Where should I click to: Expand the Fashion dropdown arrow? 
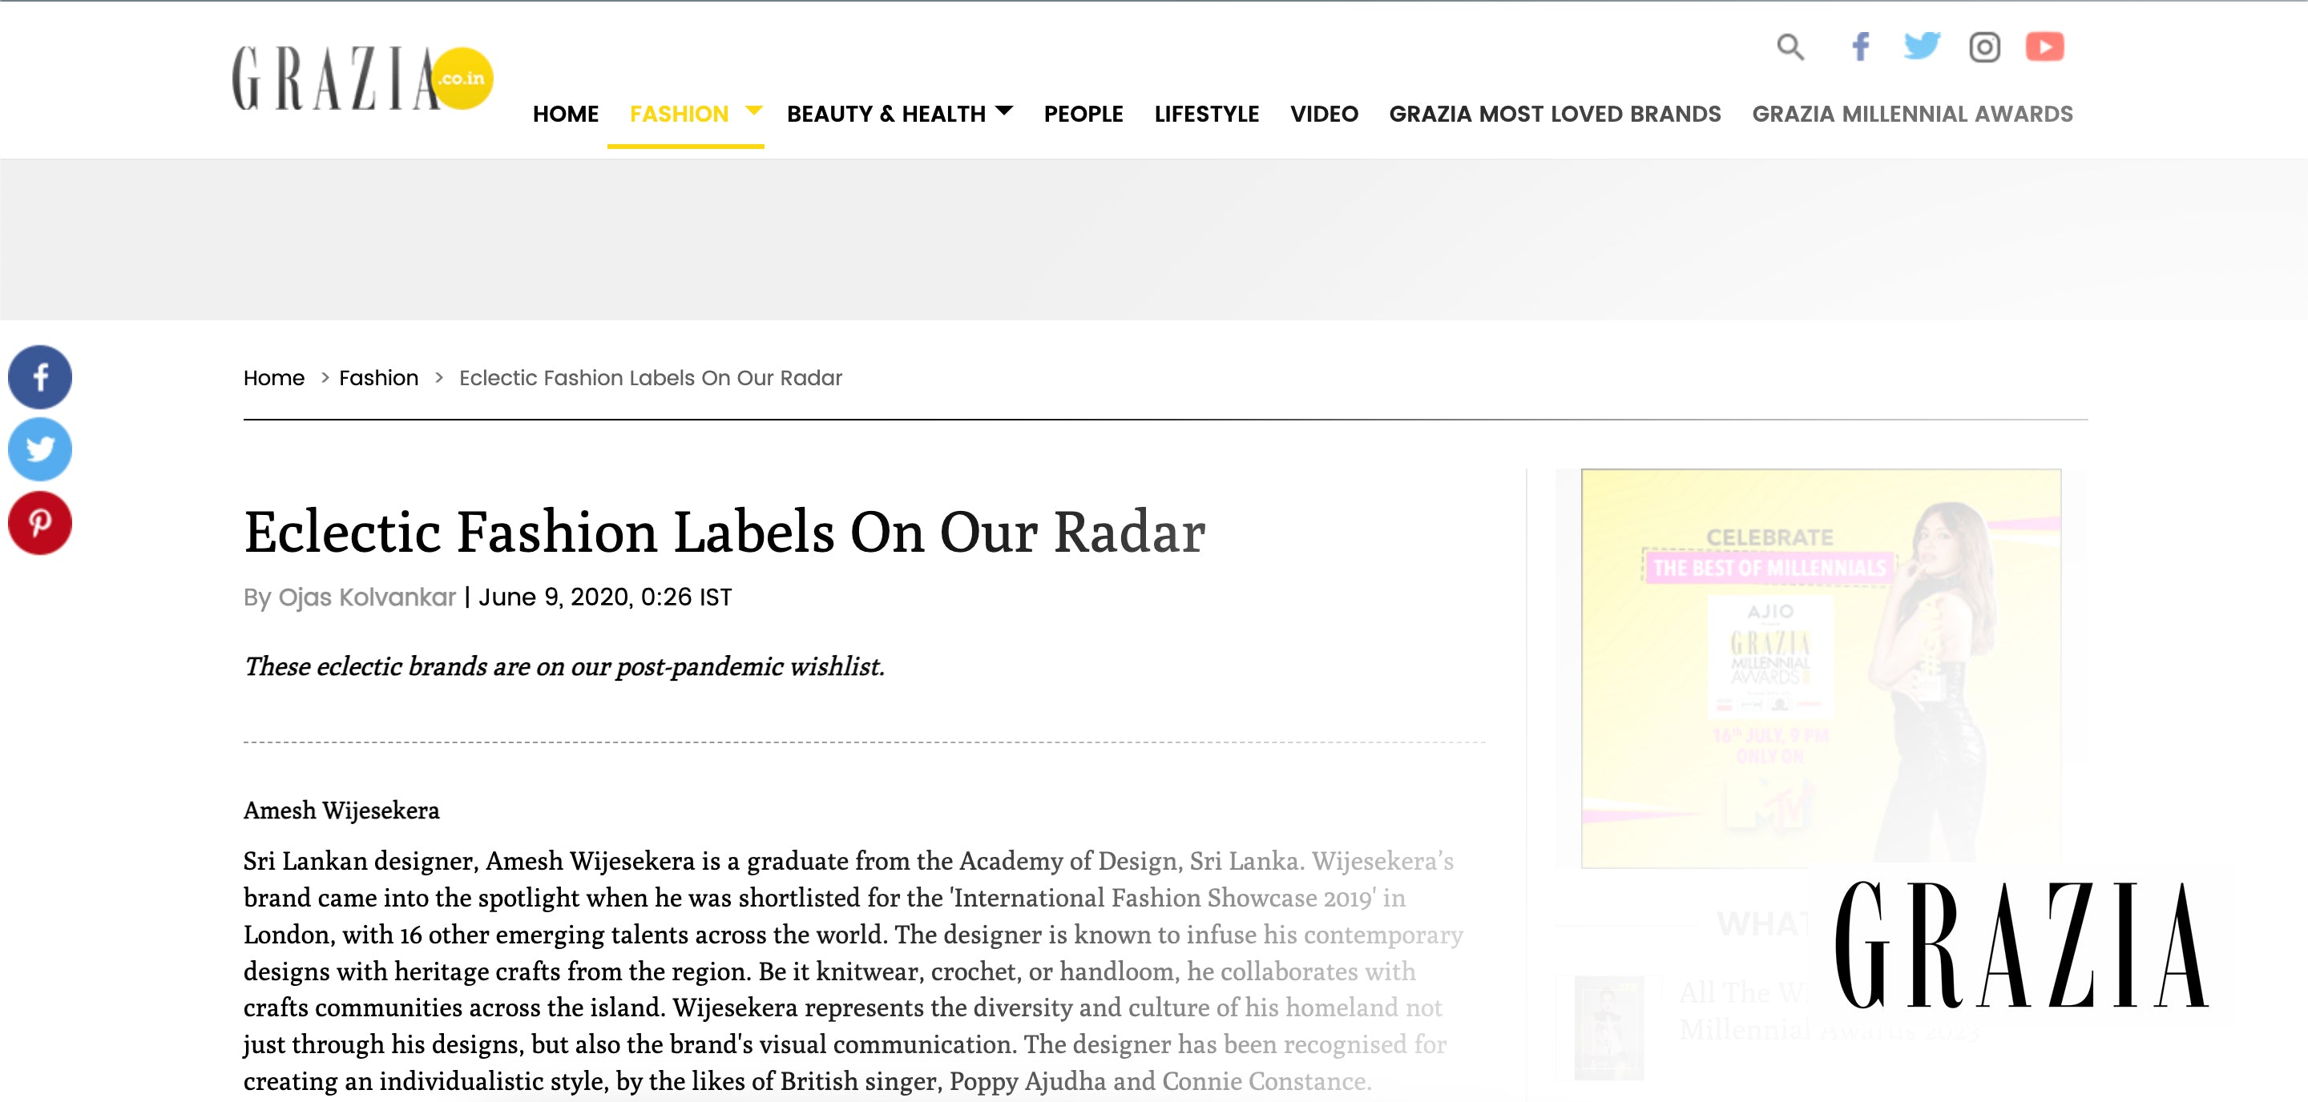coord(753,111)
